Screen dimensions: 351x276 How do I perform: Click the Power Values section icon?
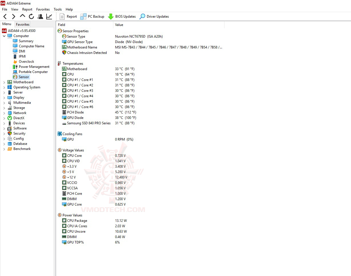pos(60,215)
